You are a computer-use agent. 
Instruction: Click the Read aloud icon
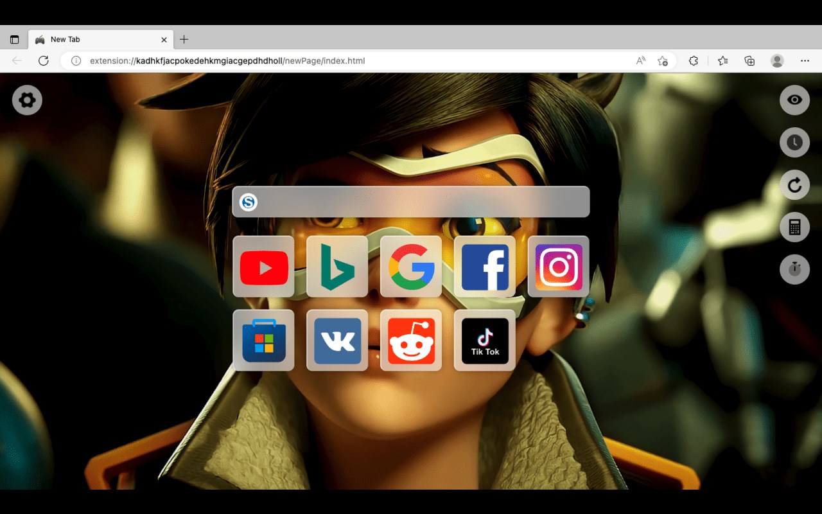641,61
